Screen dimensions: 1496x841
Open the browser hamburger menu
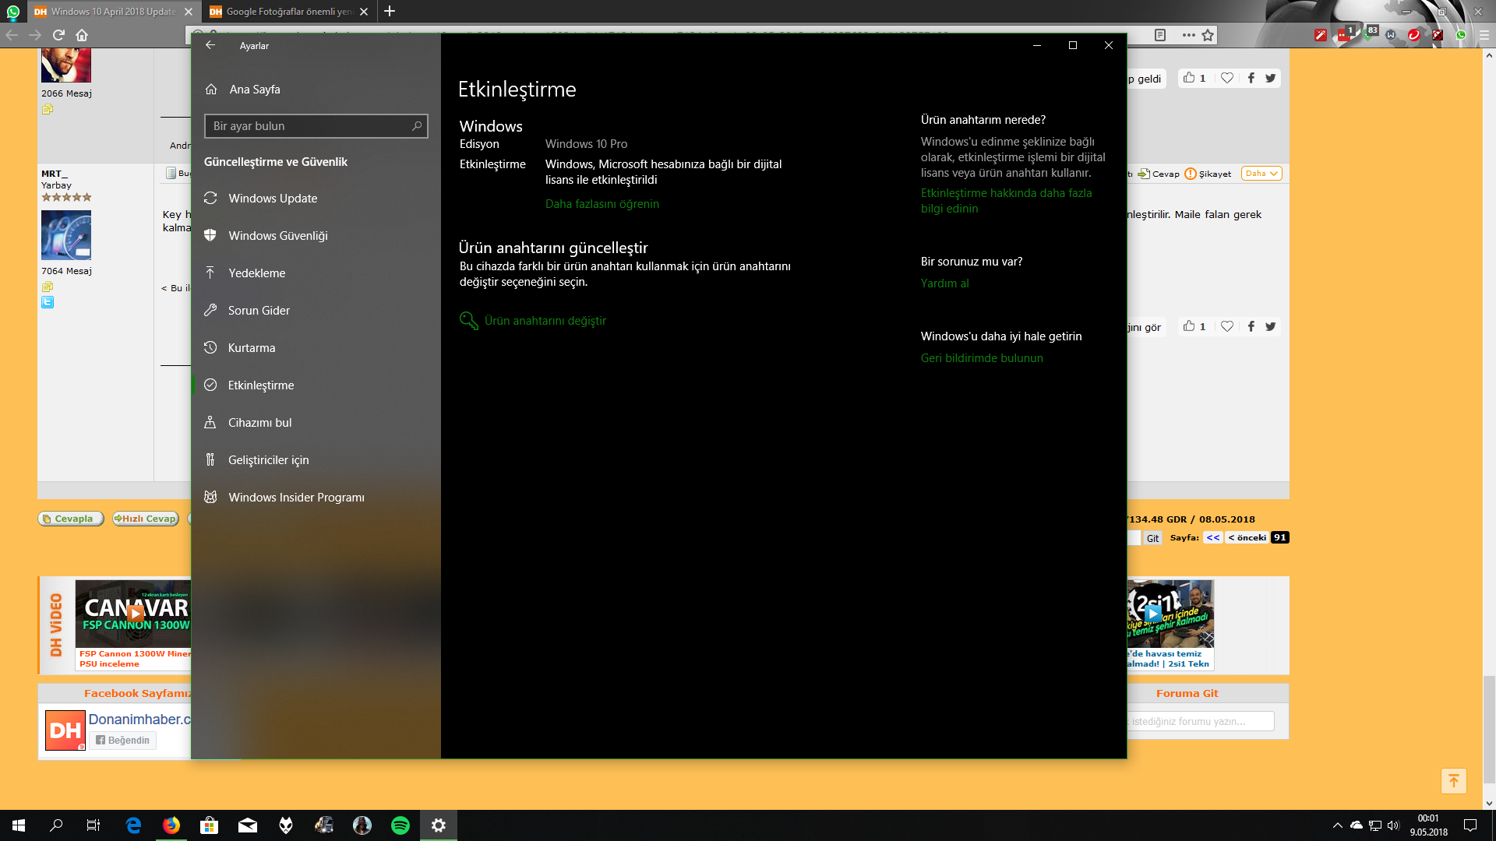pos(1484,35)
